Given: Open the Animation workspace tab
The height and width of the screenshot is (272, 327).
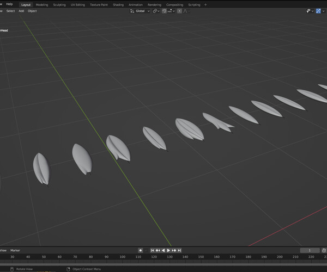Looking at the screenshot, I should tap(136, 4).
